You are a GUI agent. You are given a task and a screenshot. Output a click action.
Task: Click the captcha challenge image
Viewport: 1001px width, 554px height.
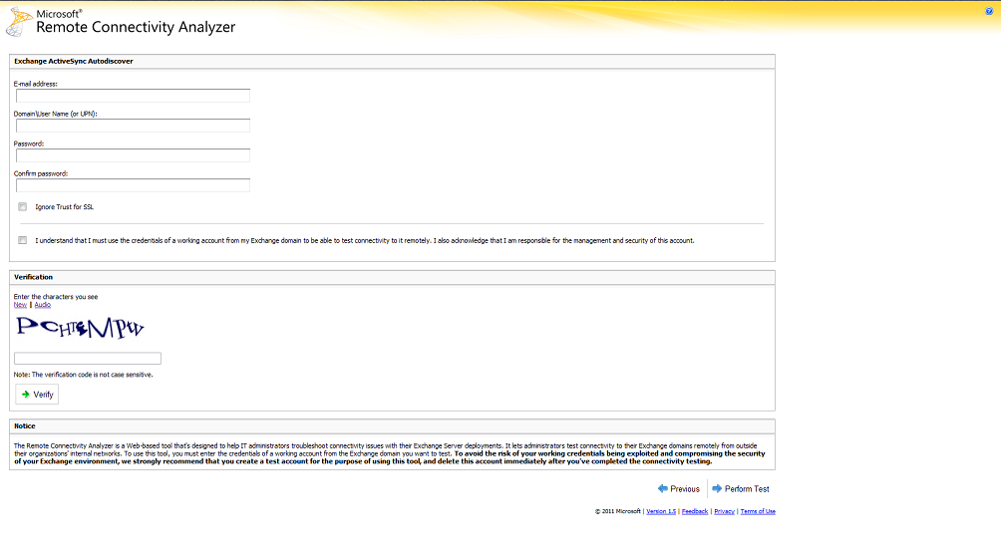click(x=81, y=328)
